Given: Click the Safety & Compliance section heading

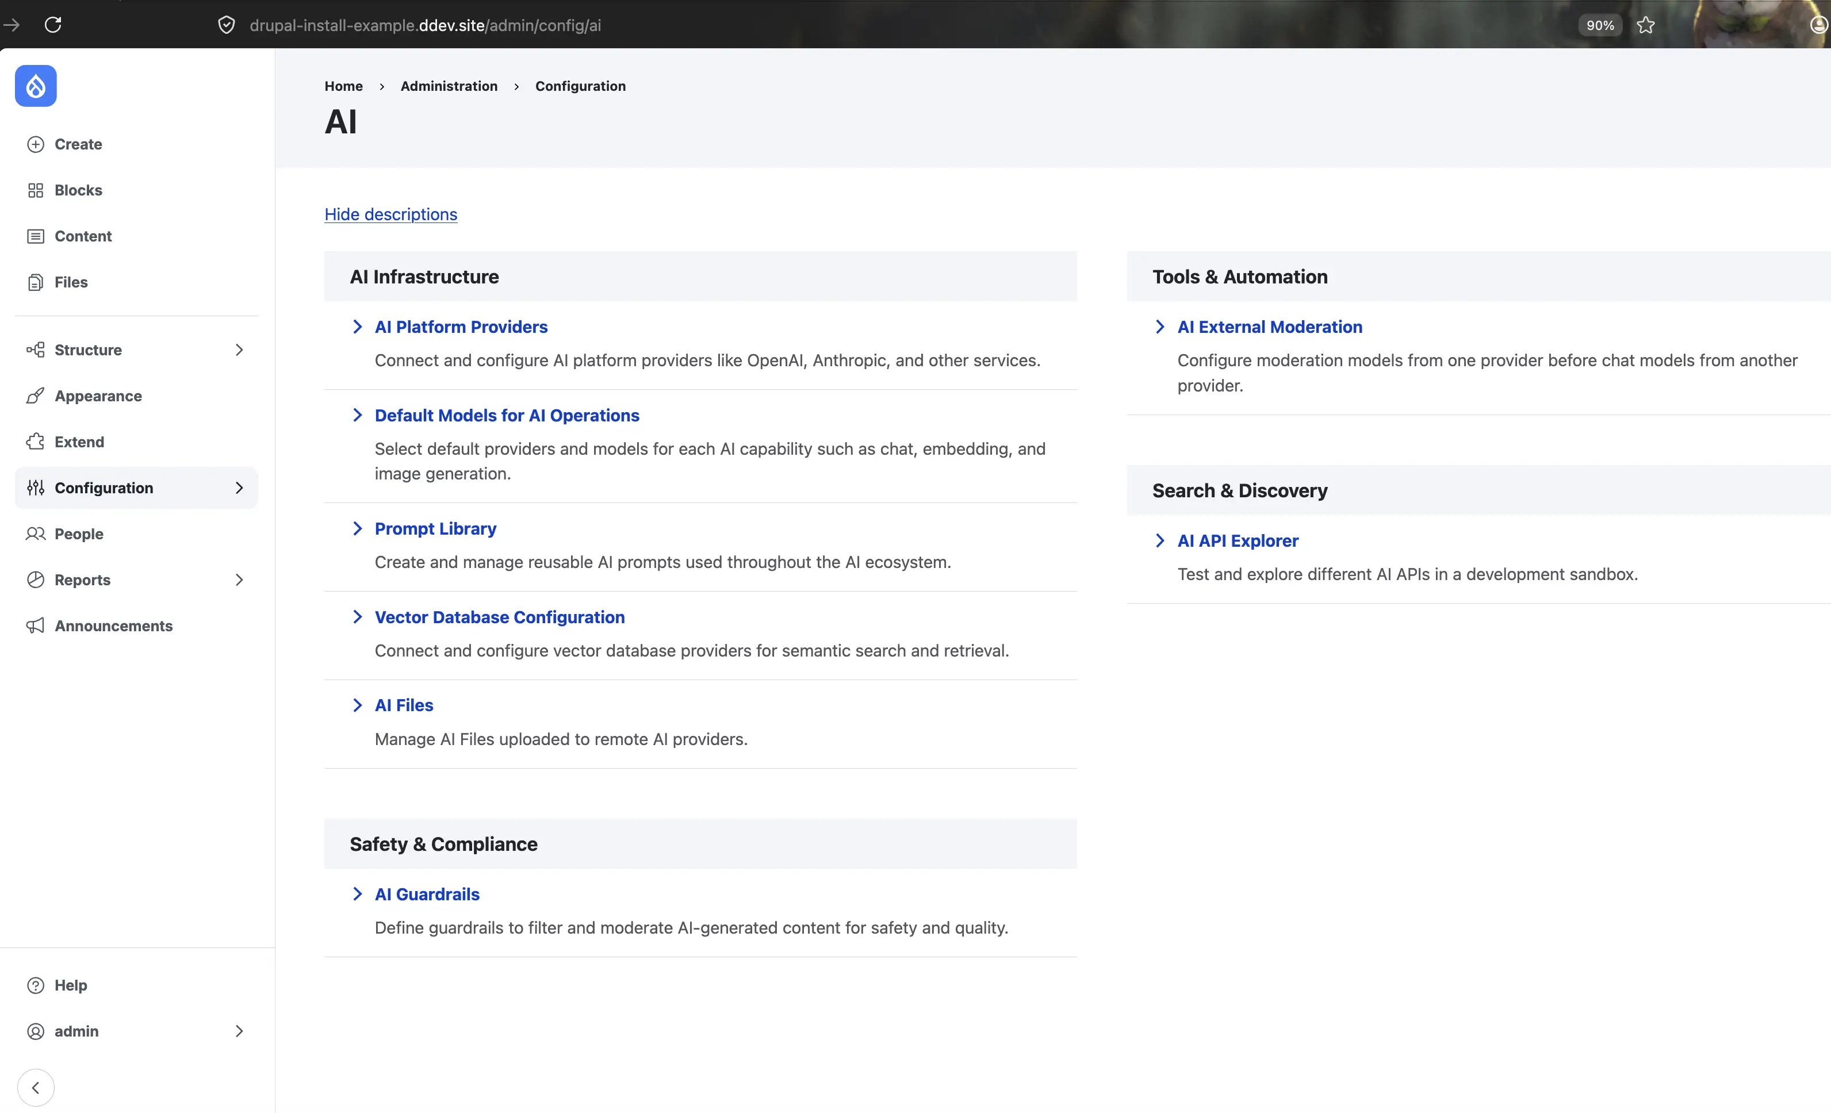Looking at the screenshot, I should (443, 844).
